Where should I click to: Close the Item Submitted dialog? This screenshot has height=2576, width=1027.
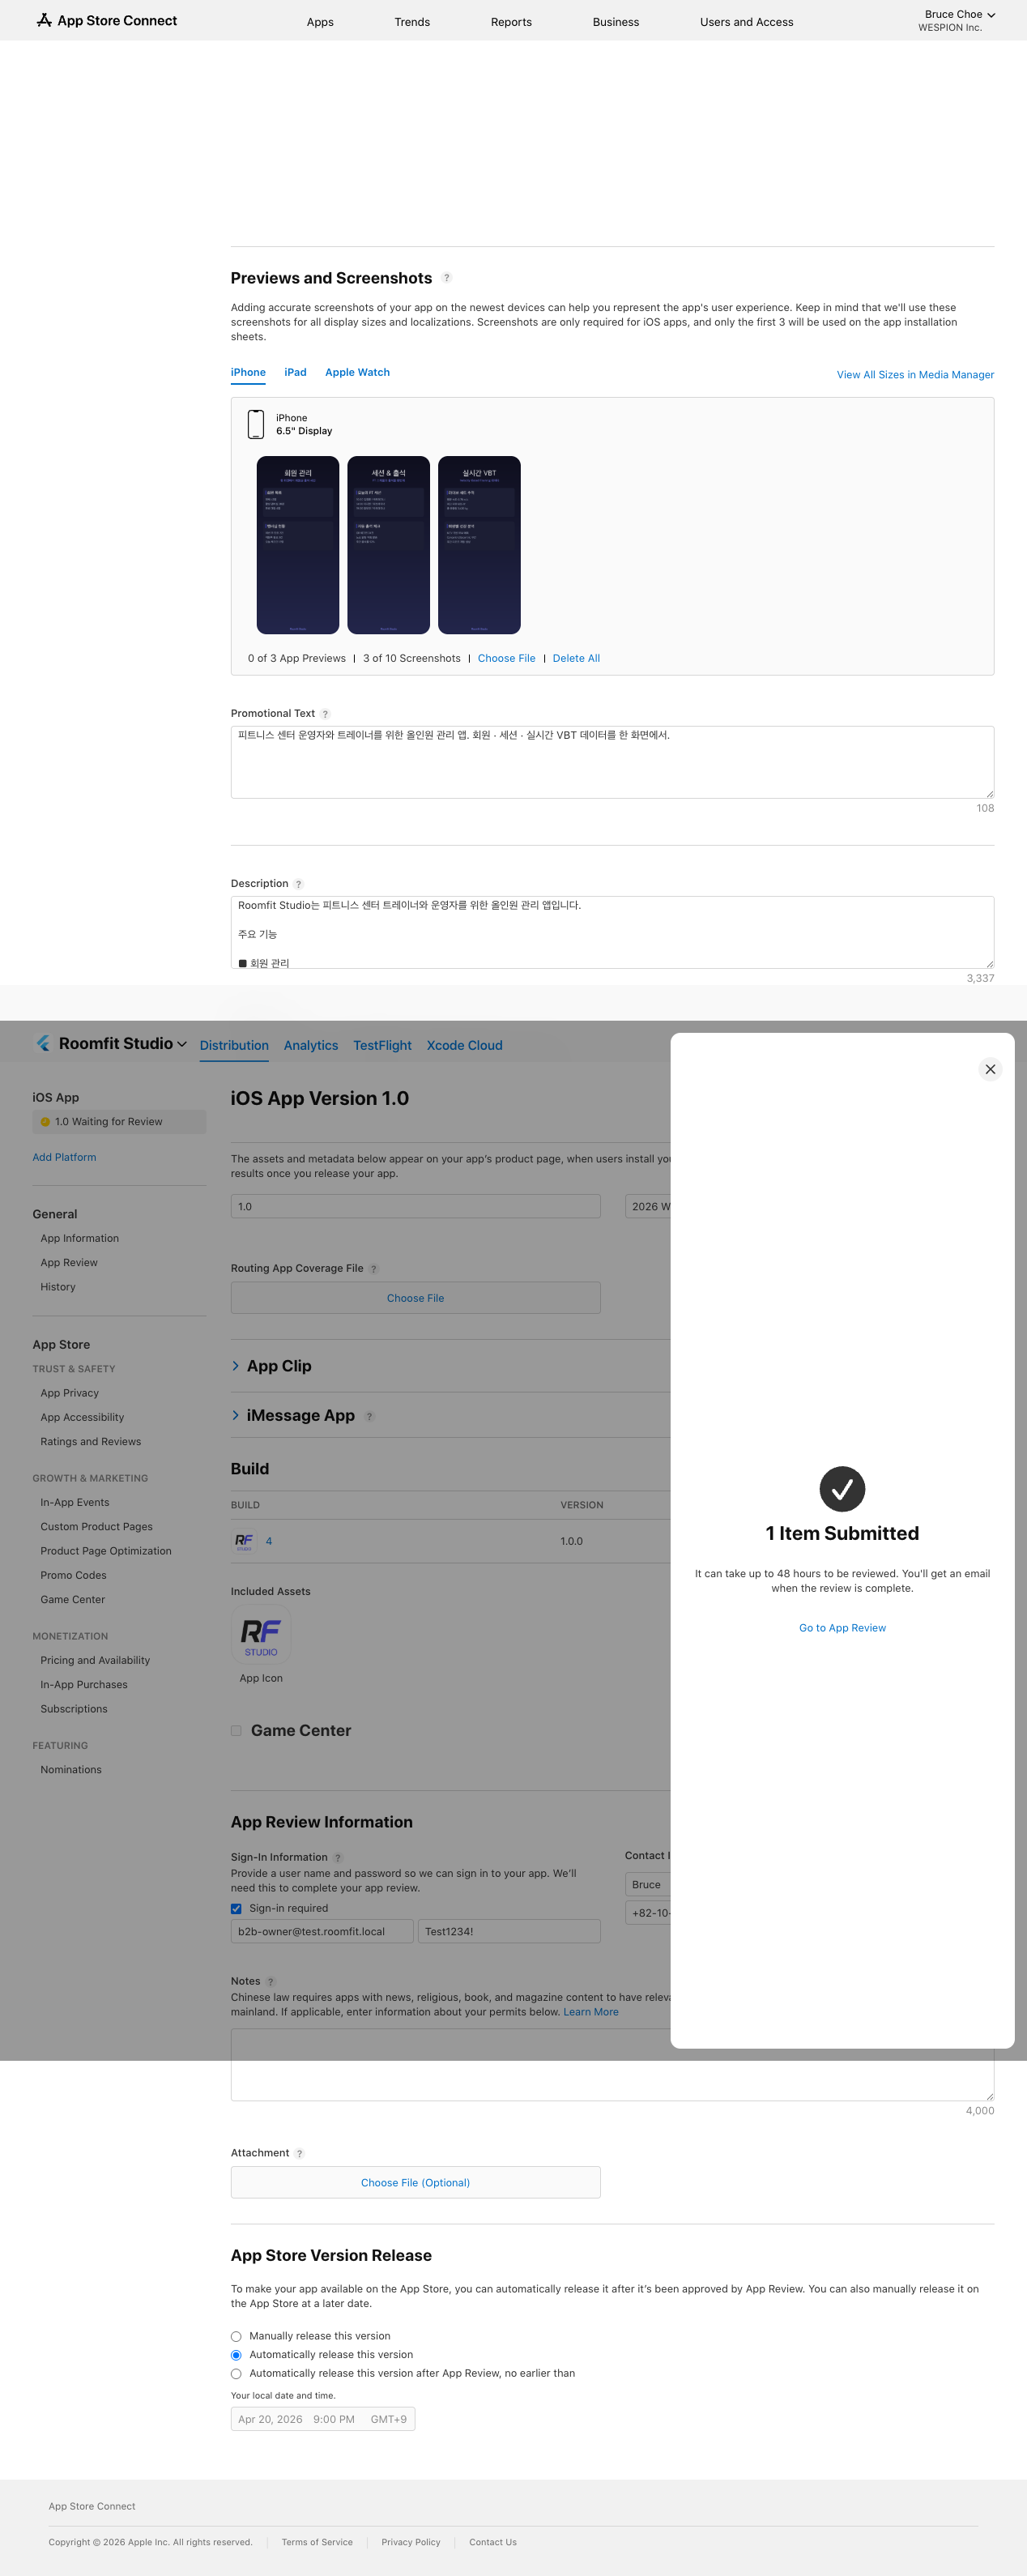coord(989,1069)
